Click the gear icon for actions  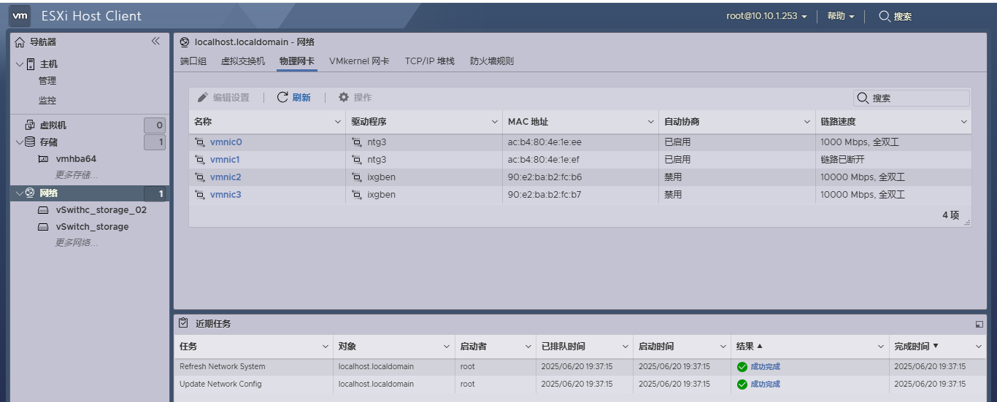point(344,98)
